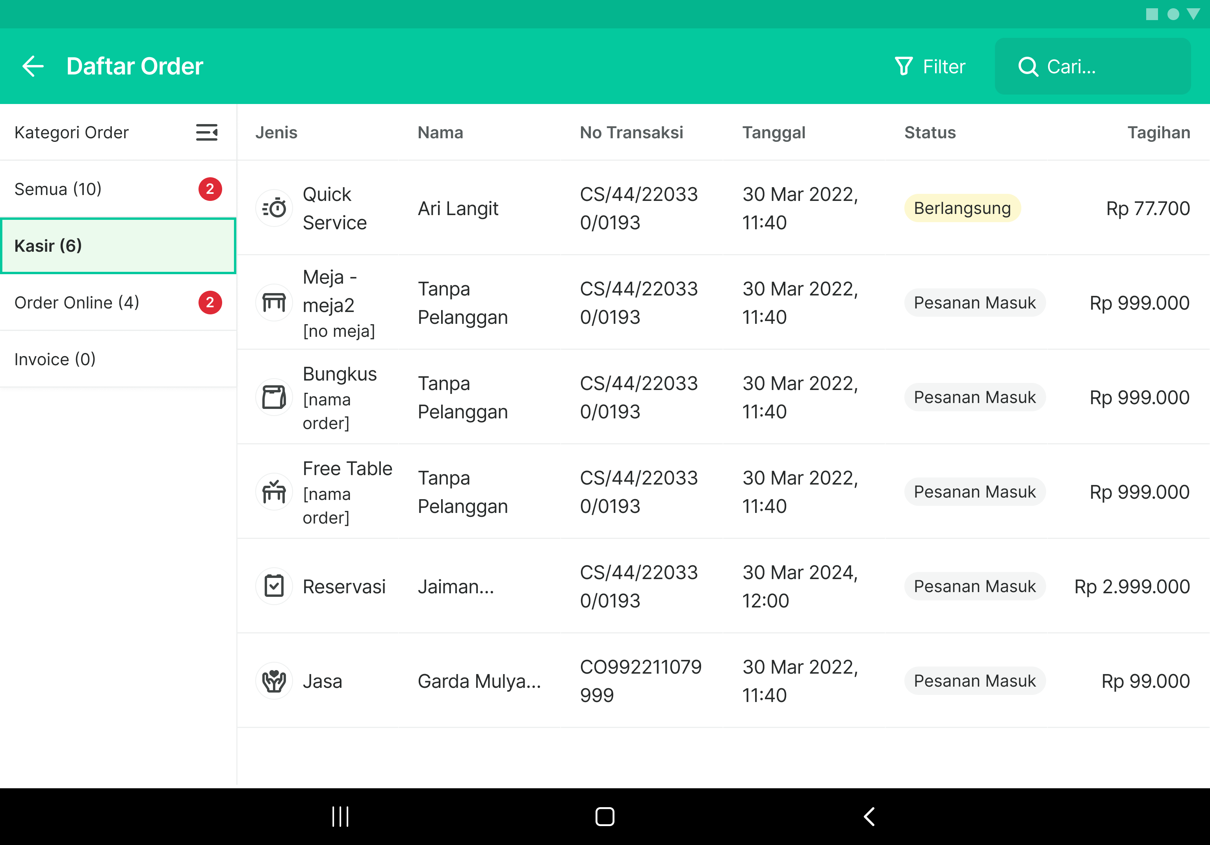
Task: Open the Filter options
Action: pyautogui.click(x=930, y=67)
